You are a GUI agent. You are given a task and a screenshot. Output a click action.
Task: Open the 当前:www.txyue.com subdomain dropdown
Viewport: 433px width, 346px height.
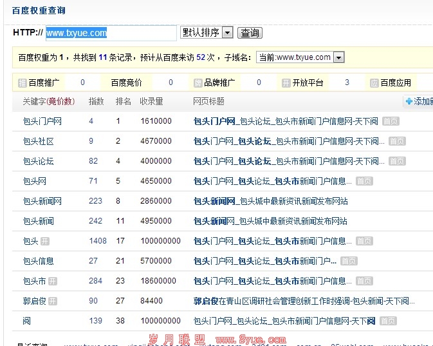(300, 57)
